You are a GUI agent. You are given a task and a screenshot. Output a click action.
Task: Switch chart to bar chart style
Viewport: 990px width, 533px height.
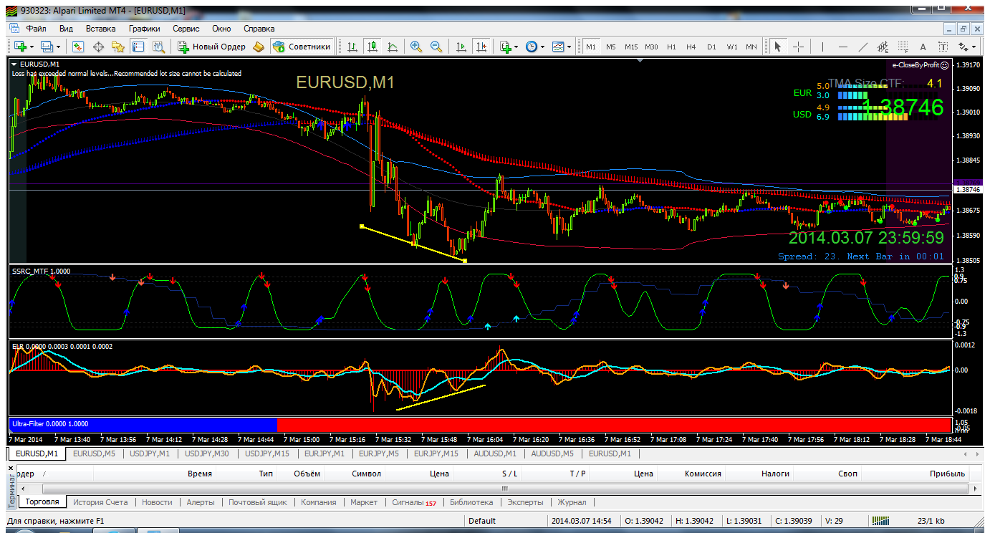[x=352, y=47]
